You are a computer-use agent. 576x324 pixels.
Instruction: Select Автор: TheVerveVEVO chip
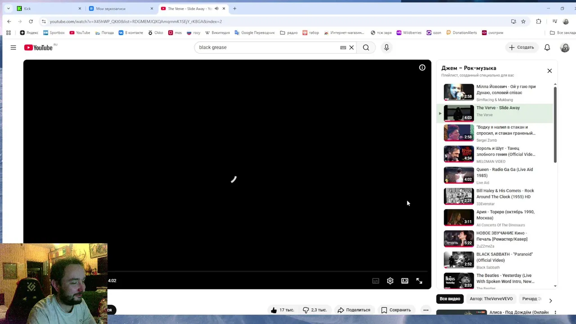click(x=491, y=299)
